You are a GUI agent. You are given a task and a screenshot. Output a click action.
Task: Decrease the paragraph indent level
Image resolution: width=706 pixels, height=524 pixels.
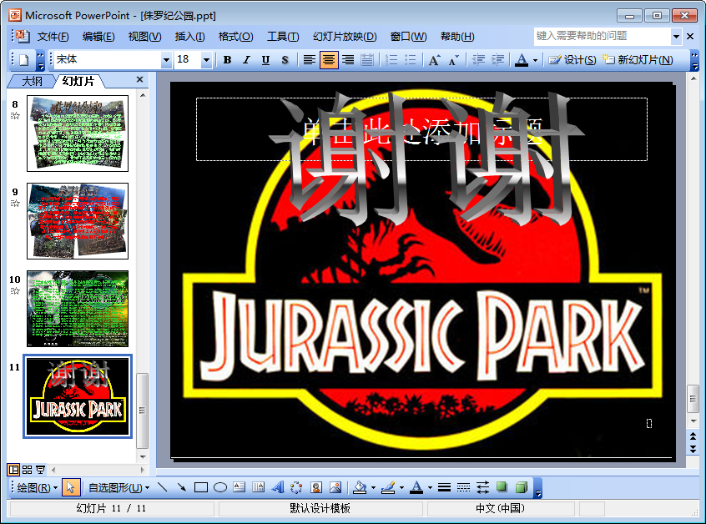click(x=478, y=59)
